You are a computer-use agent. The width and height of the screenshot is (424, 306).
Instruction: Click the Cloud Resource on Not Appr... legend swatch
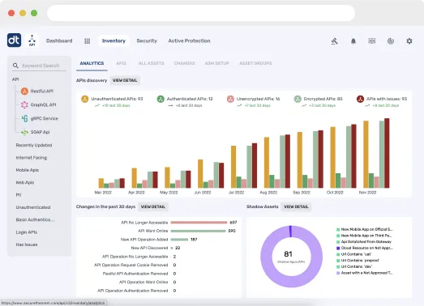pyautogui.click(x=338, y=249)
